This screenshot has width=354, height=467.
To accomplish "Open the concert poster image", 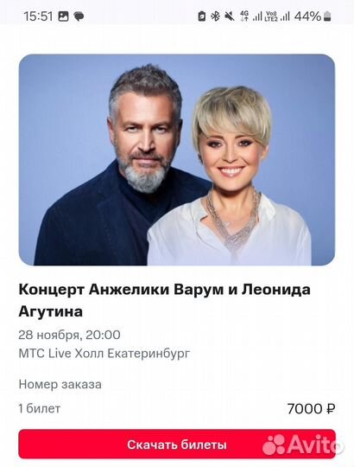I will click(177, 160).
